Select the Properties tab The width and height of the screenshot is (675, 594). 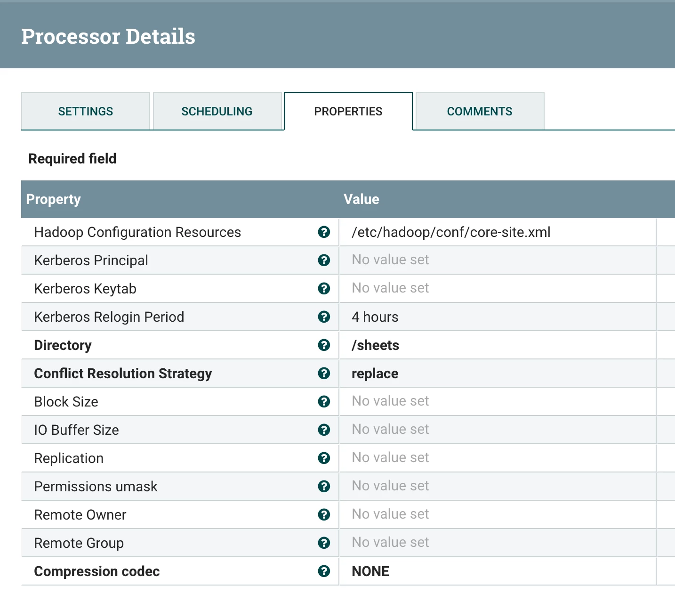coord(348,111)
